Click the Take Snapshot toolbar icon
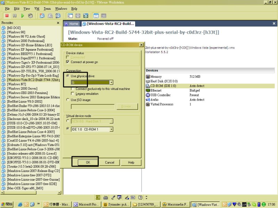Image resolution: width=278 pixels, height=208 pixels. [x=42, y=16]
